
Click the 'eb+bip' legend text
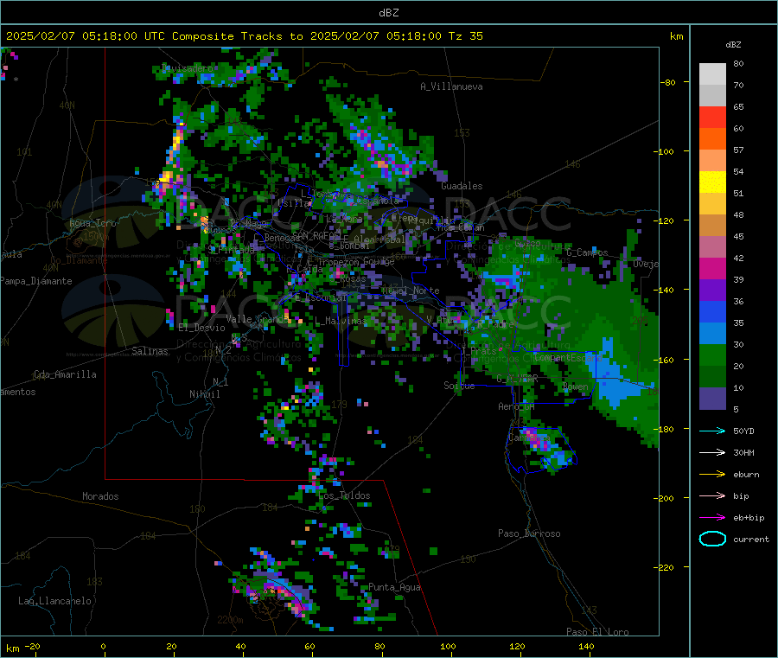[x=749, y=518]
